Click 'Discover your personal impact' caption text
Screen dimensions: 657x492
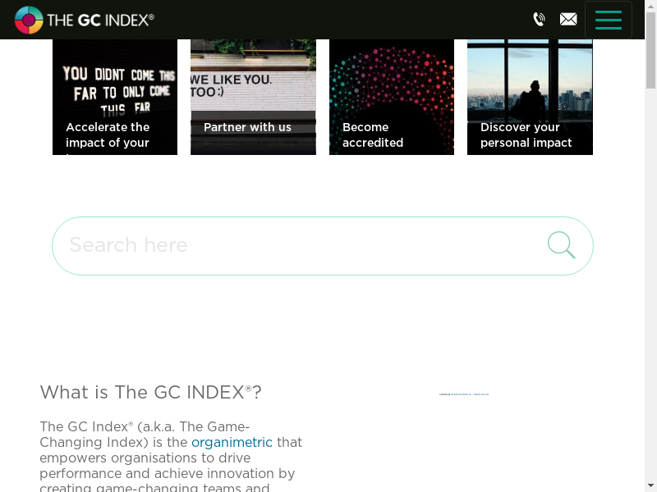tap(526, 134)
